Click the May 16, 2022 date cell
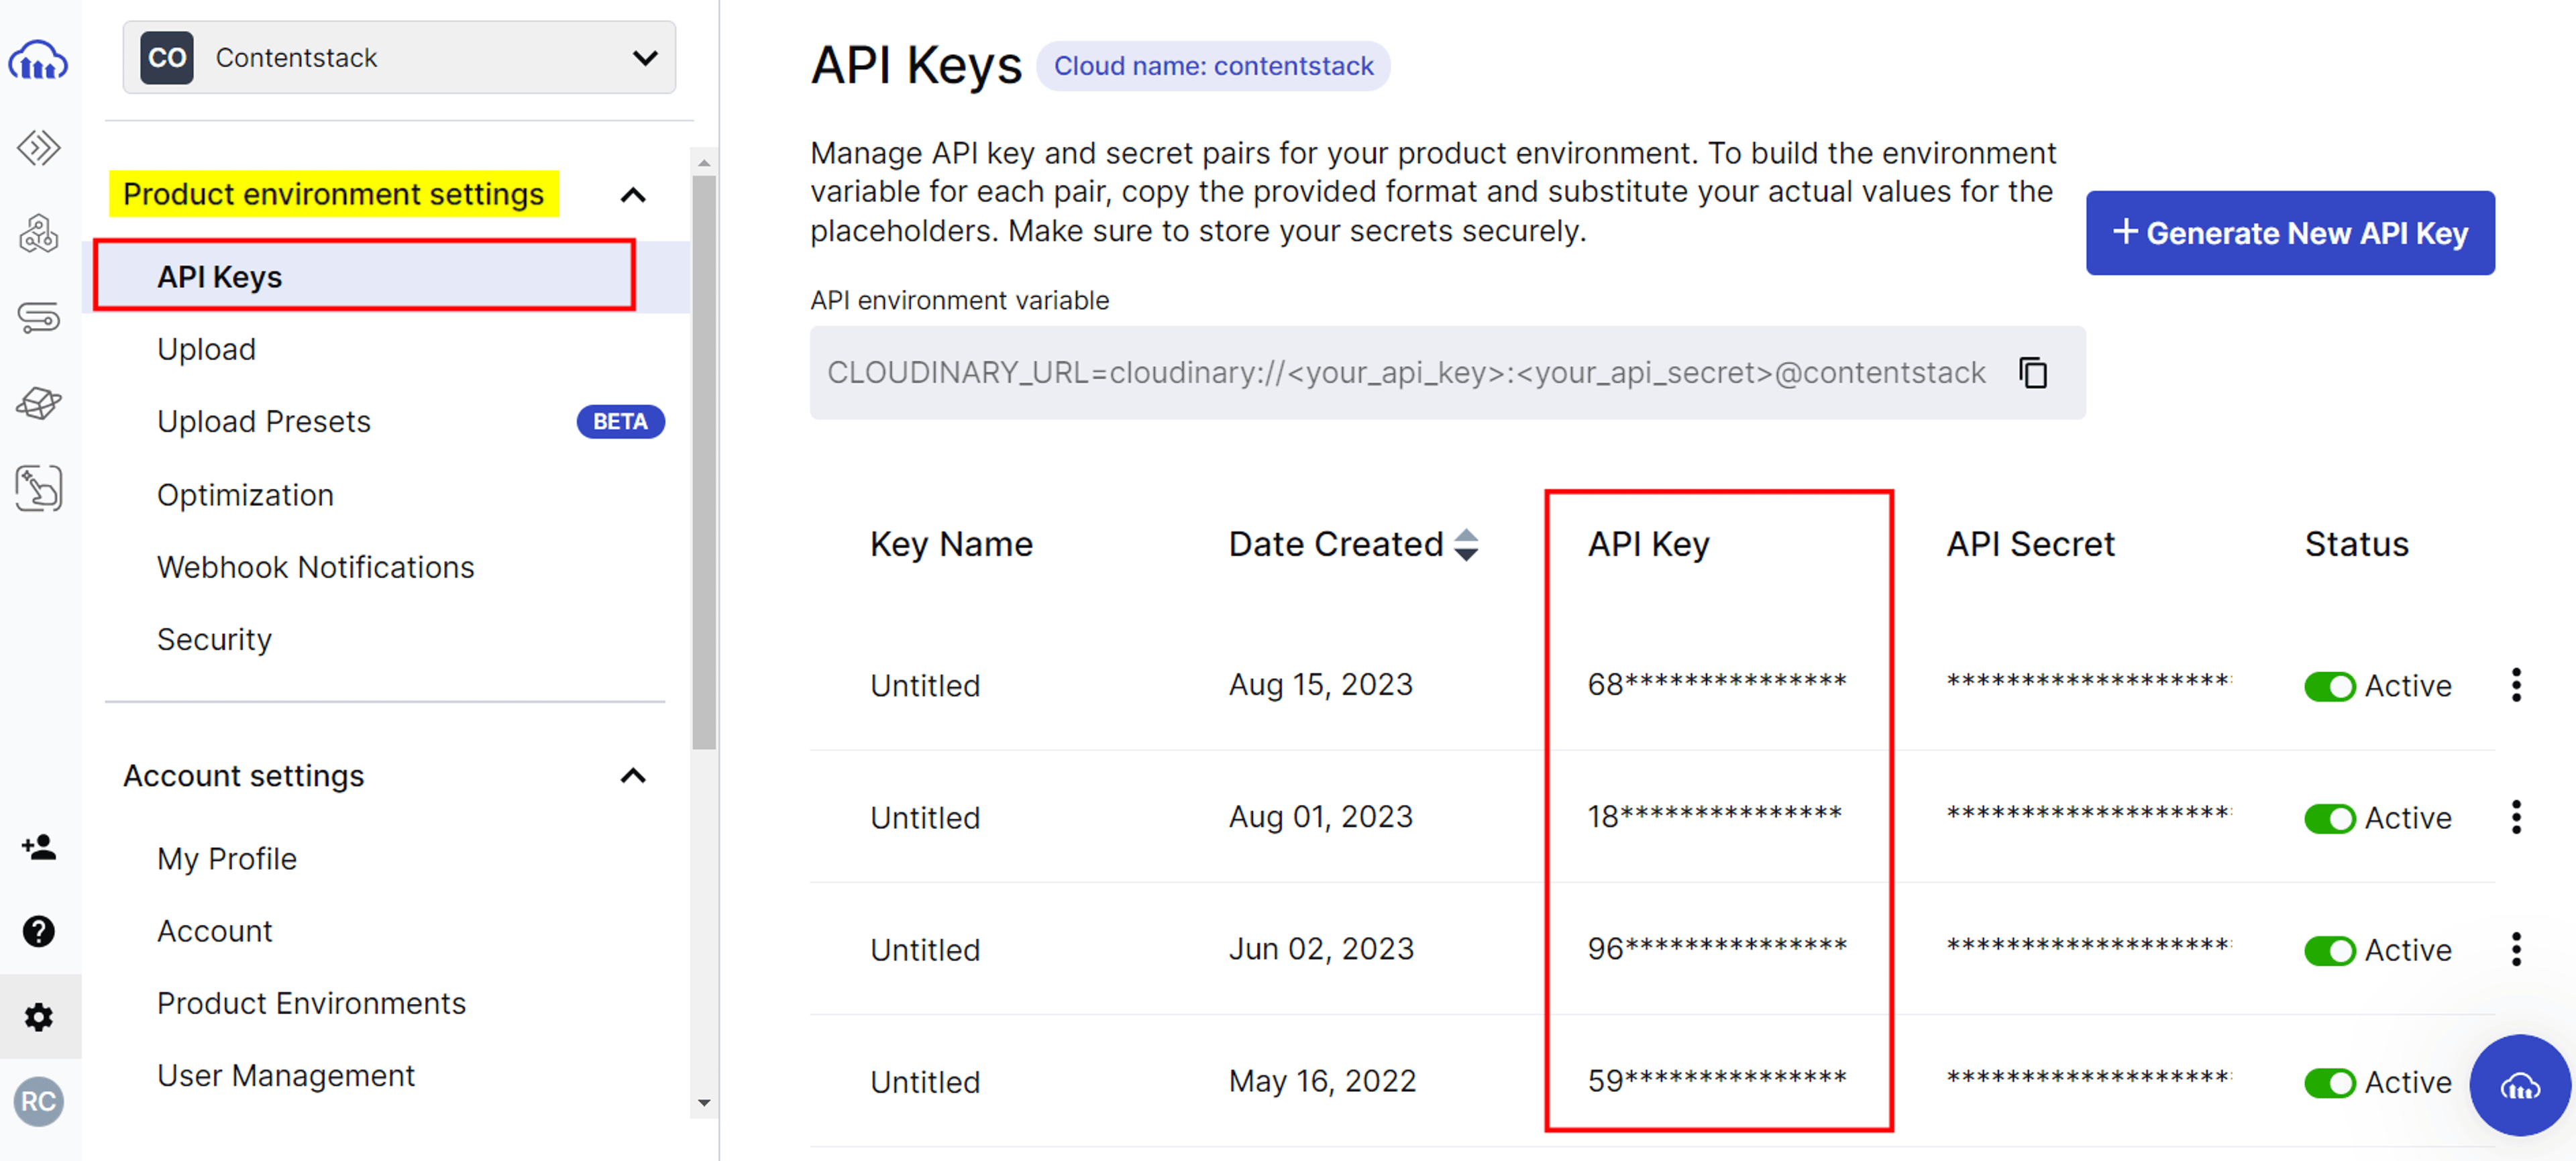The height and width of the screenshot is (1161, 2576). (x=1322, y=1080)
